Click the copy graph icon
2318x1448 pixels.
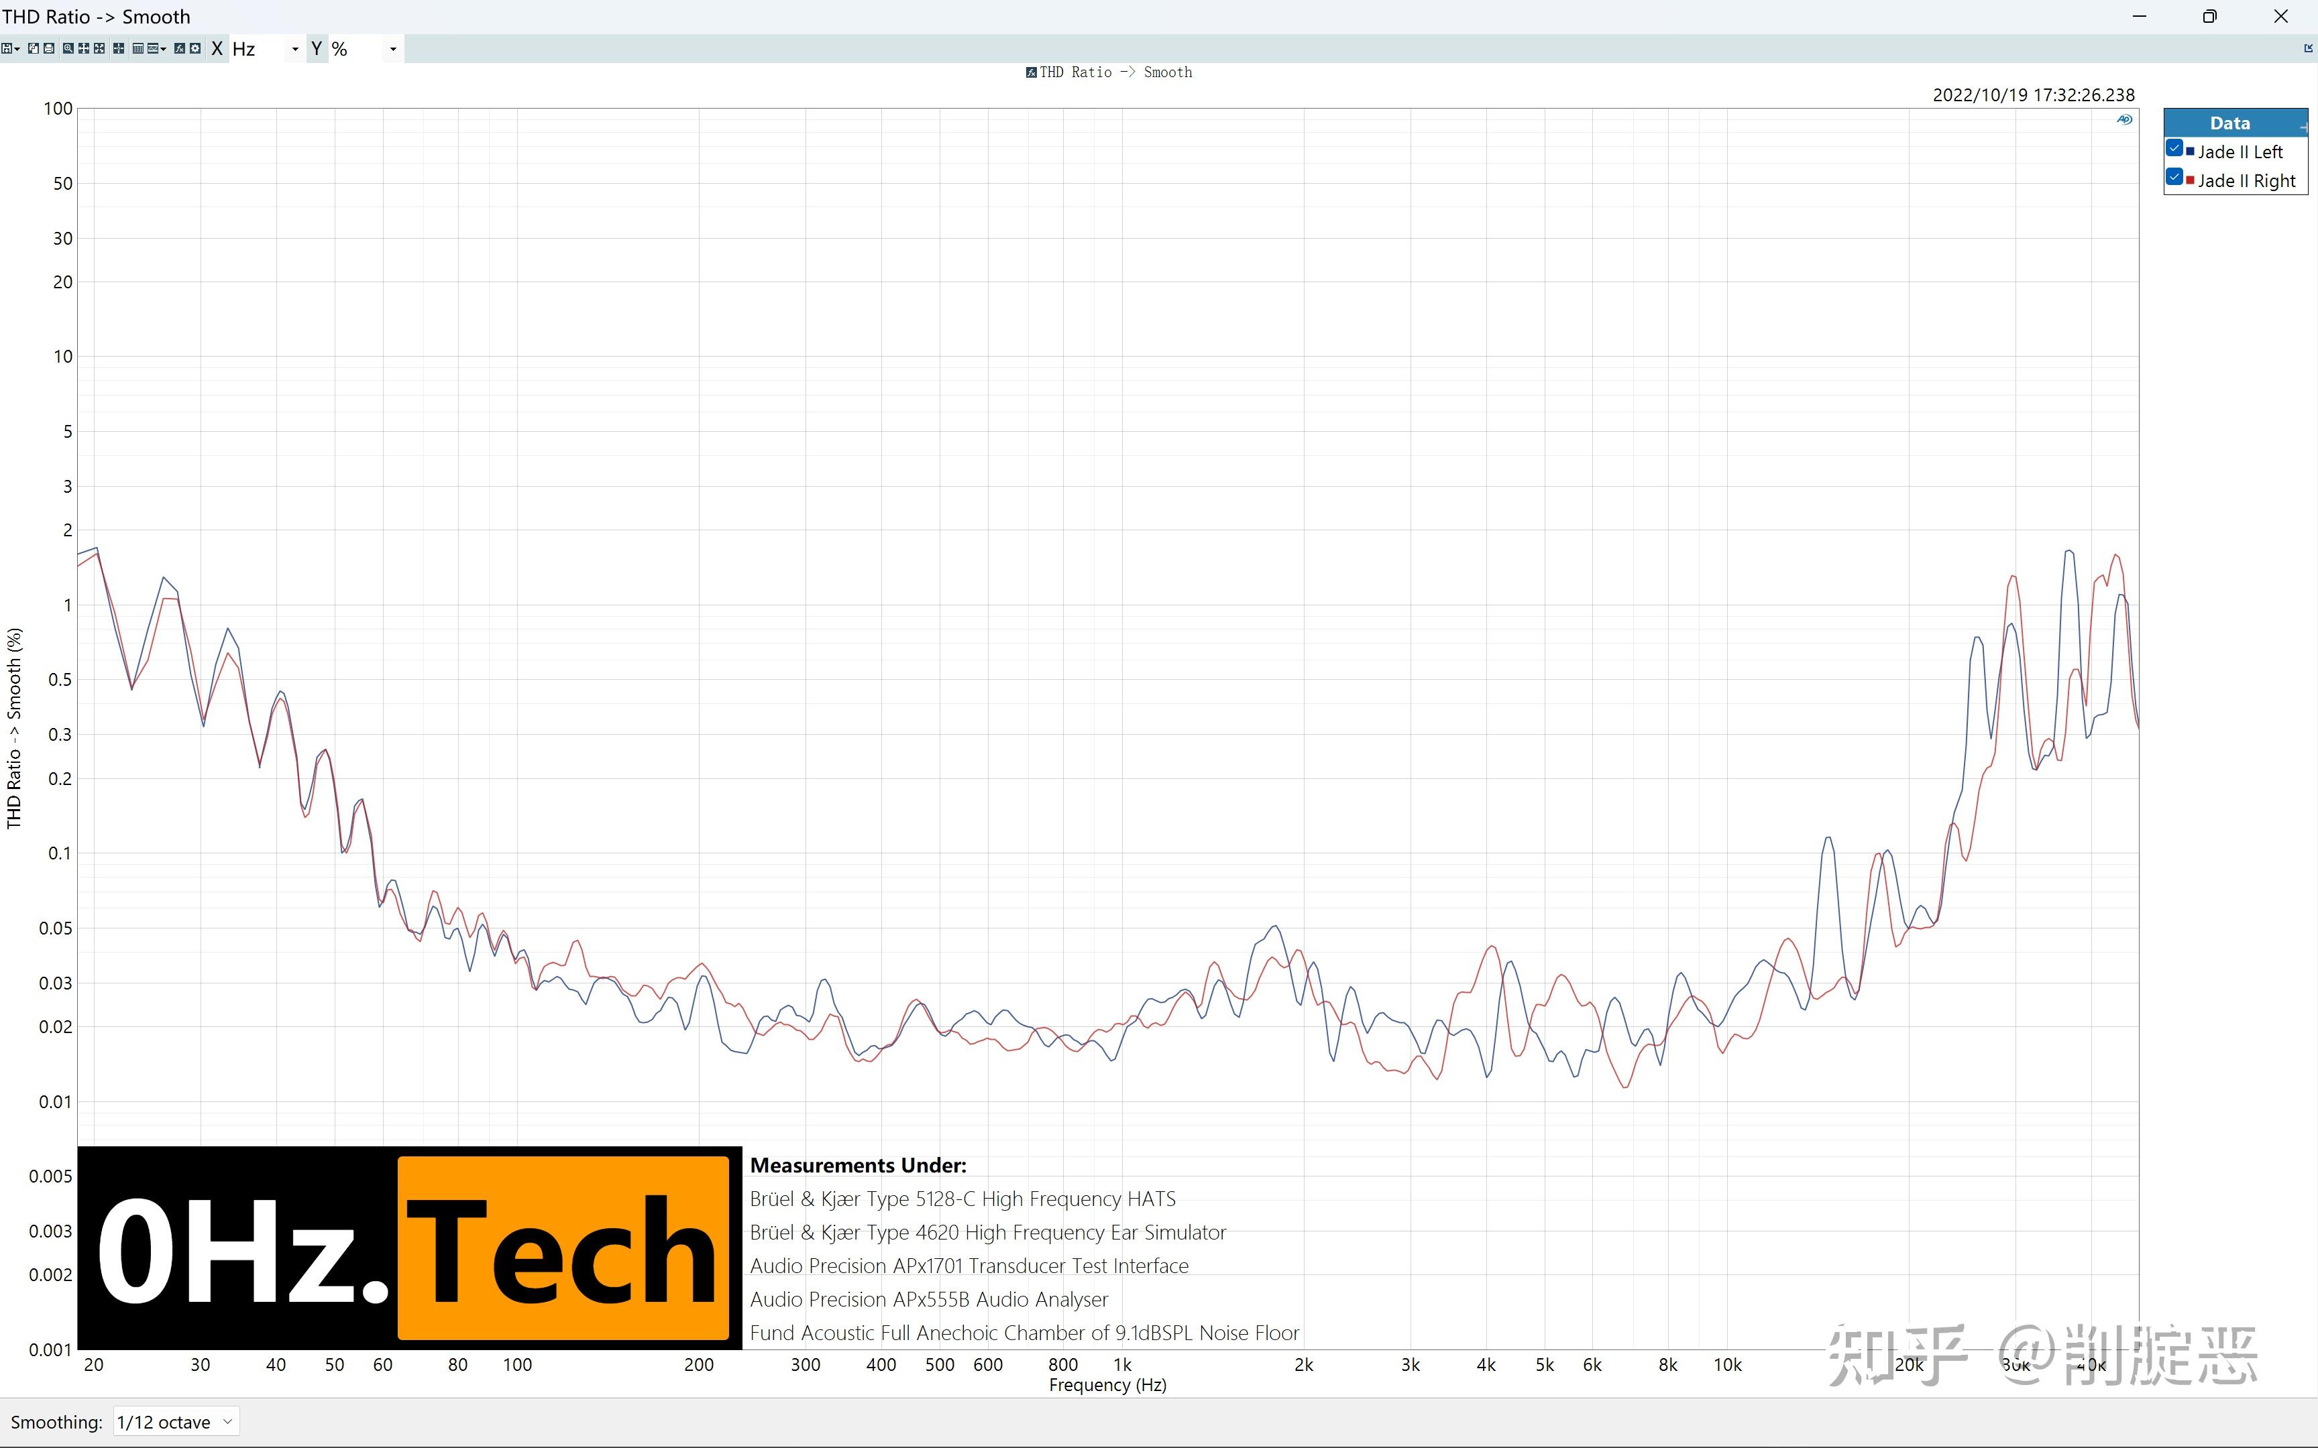pos(34,49)
